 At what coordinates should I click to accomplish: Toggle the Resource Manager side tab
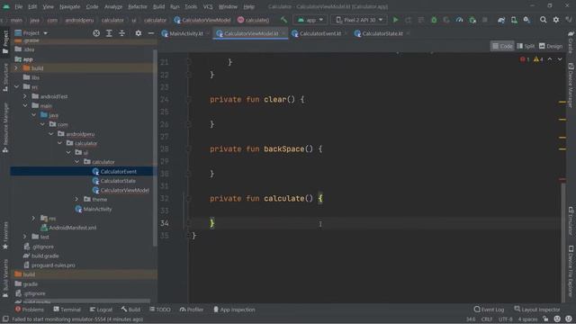tap(5, 128)
